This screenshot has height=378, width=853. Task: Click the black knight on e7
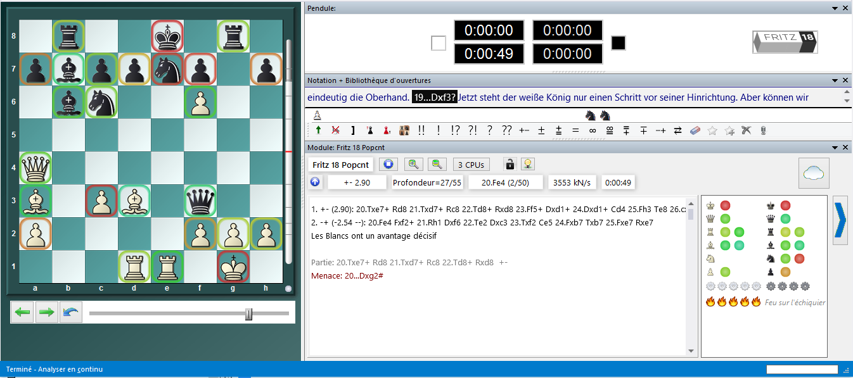[167, 69]
